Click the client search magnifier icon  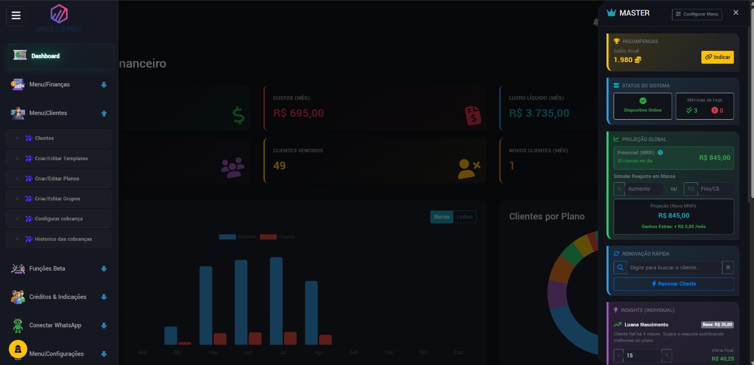coord(620,268)
